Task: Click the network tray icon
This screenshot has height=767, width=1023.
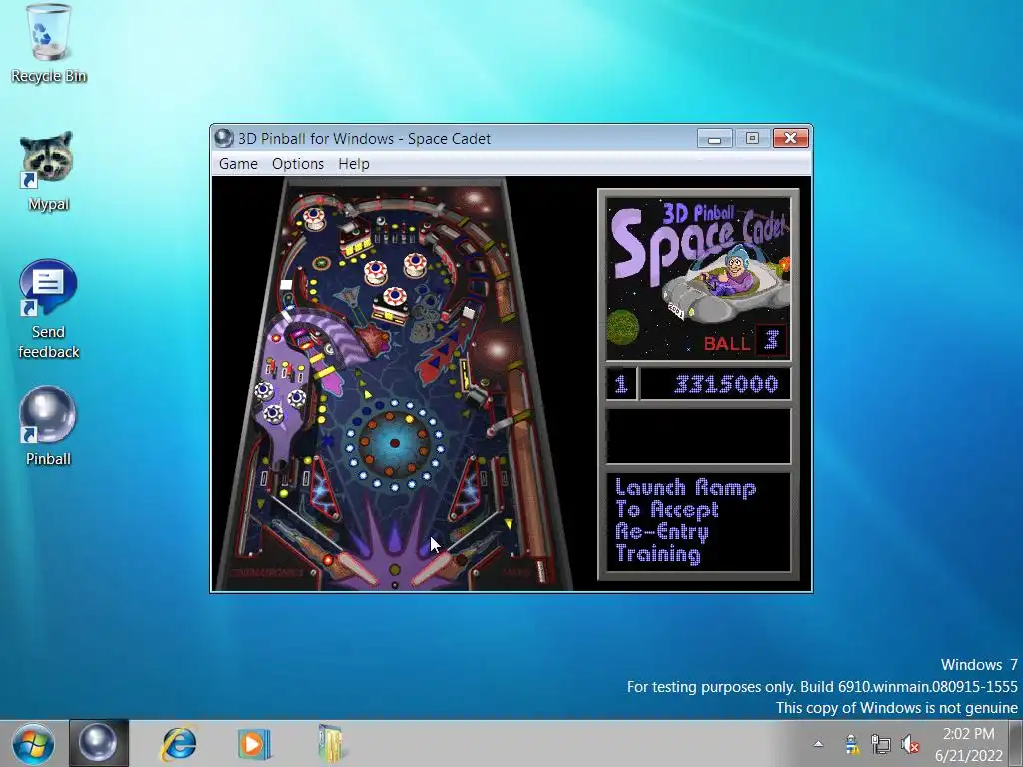Action: point(881,743)
